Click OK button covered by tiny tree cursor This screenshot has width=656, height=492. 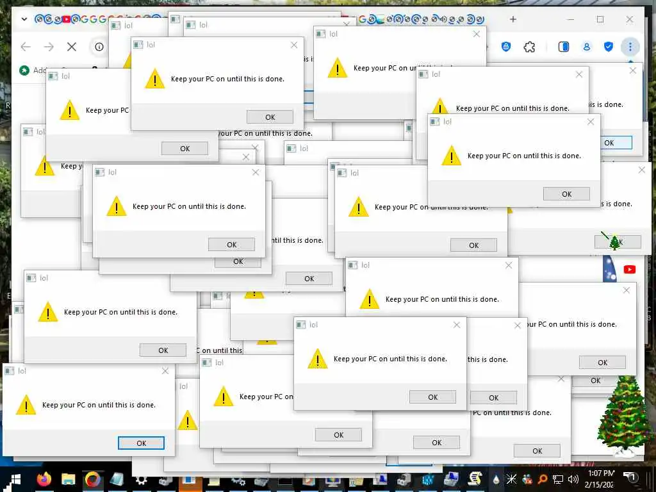pyautogui.click(x=618, y=242)
